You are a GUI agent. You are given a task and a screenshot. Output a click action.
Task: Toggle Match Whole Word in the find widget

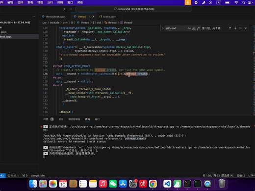click(x=194, y=28)
